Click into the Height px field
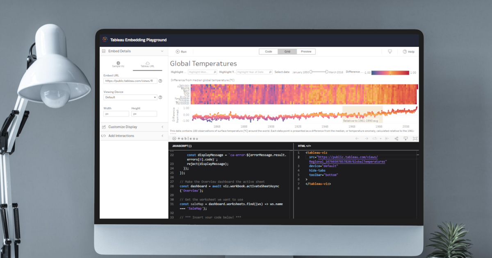The image size is (492, 258). [144, 114]
